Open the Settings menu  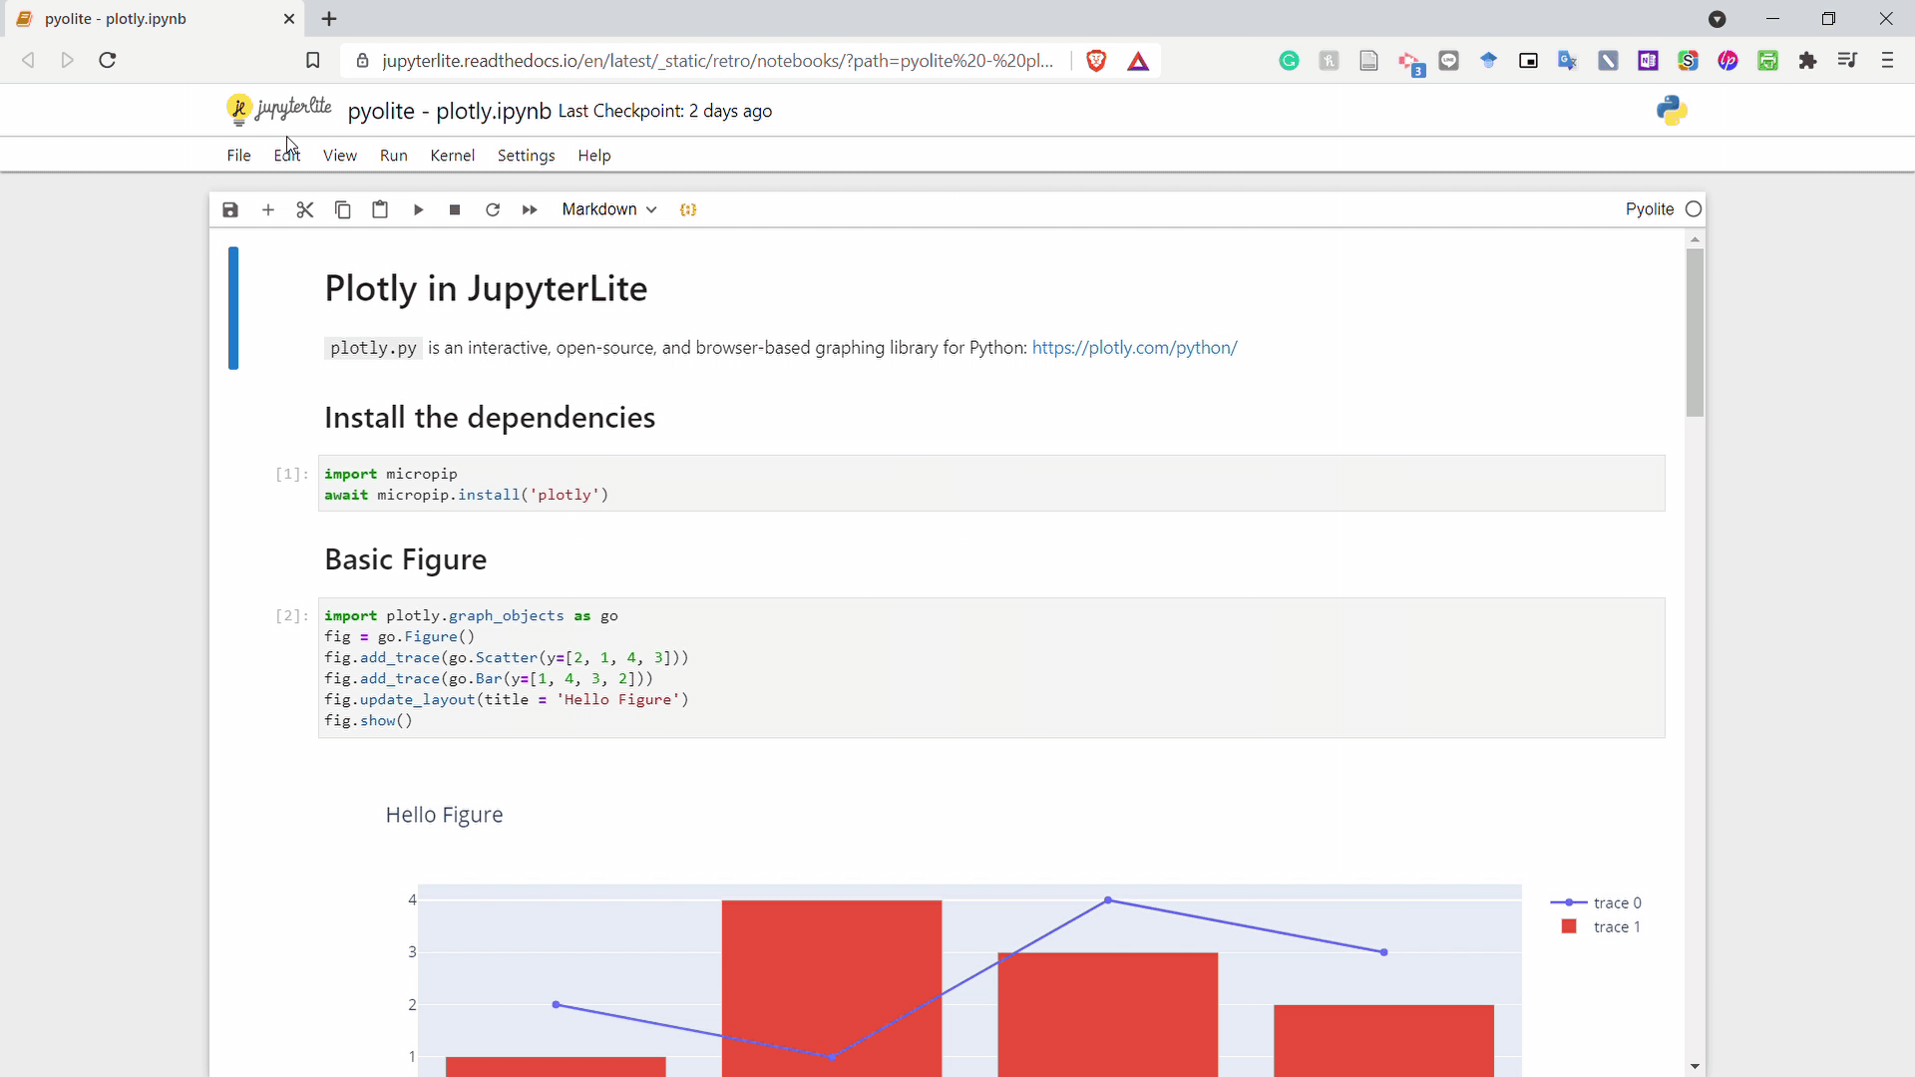click(526, 156)
